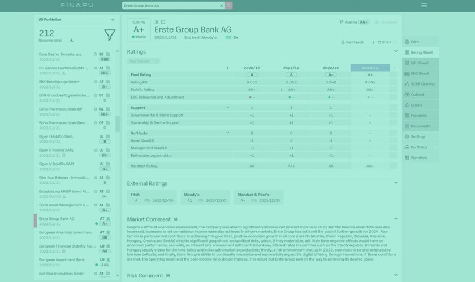Open the large filter funnel icon
Screen dimensions: 475x282
[110, 35]
